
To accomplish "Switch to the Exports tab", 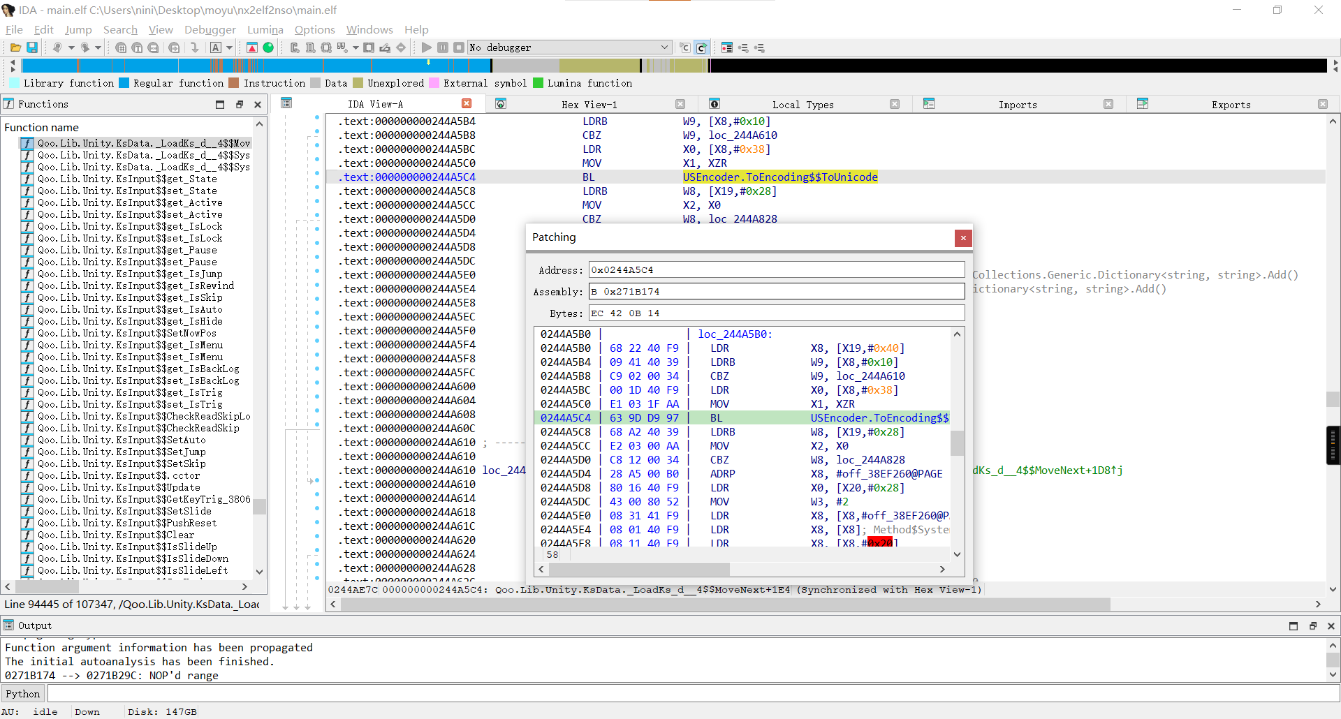I will click(x=1231, y=105).
